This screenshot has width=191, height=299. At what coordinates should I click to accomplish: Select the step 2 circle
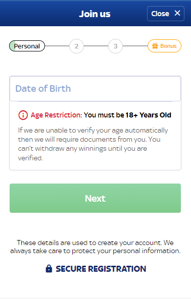pyautogui.click(x=76, y=46)
